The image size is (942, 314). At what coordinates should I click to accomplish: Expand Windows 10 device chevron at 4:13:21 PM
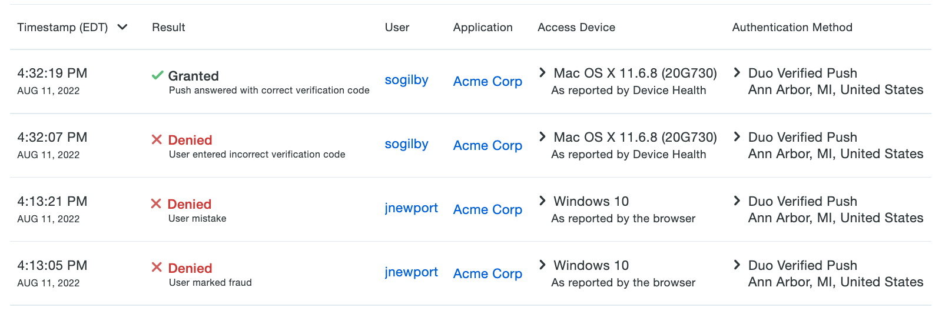point(542,201)
